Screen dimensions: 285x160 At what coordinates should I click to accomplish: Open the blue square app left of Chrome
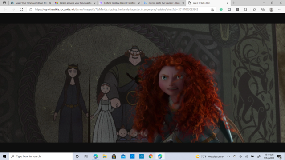pos(142,156)
